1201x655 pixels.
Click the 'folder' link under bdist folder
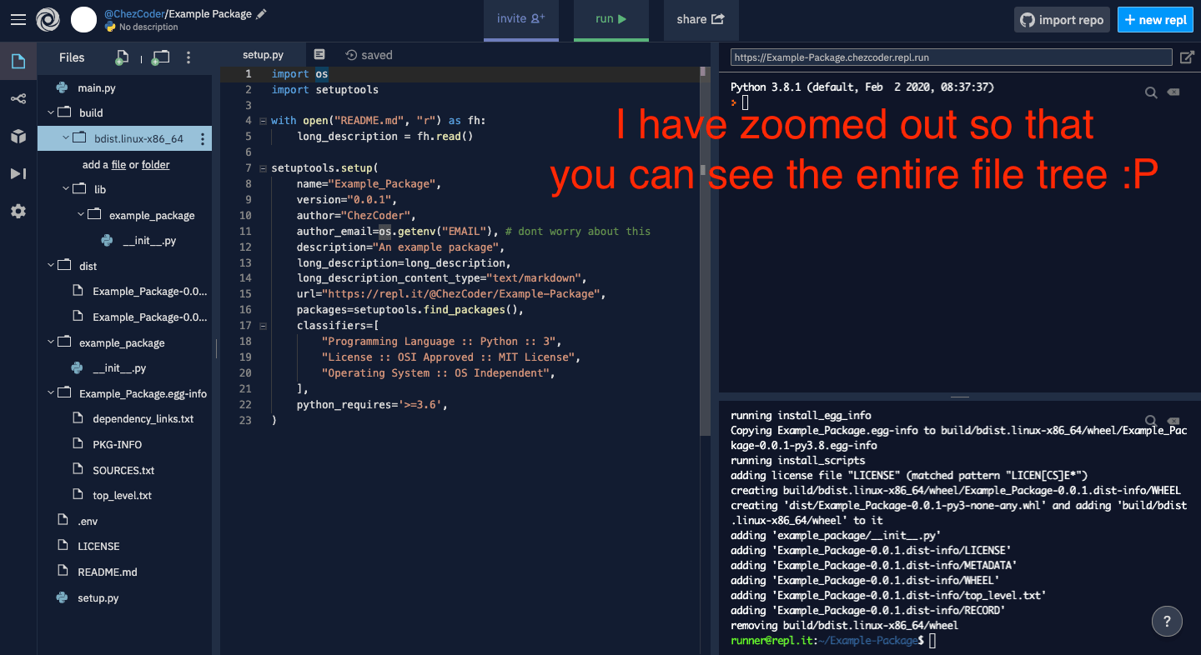pyautogui.click(x=156, y=165)
